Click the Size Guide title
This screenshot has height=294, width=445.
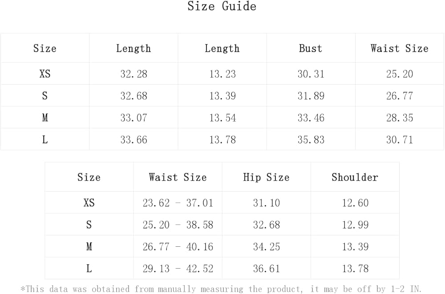[x=222, y=7]
